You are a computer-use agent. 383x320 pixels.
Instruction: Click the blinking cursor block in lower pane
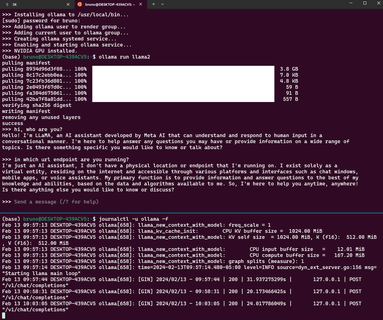(x=3, y=316)
